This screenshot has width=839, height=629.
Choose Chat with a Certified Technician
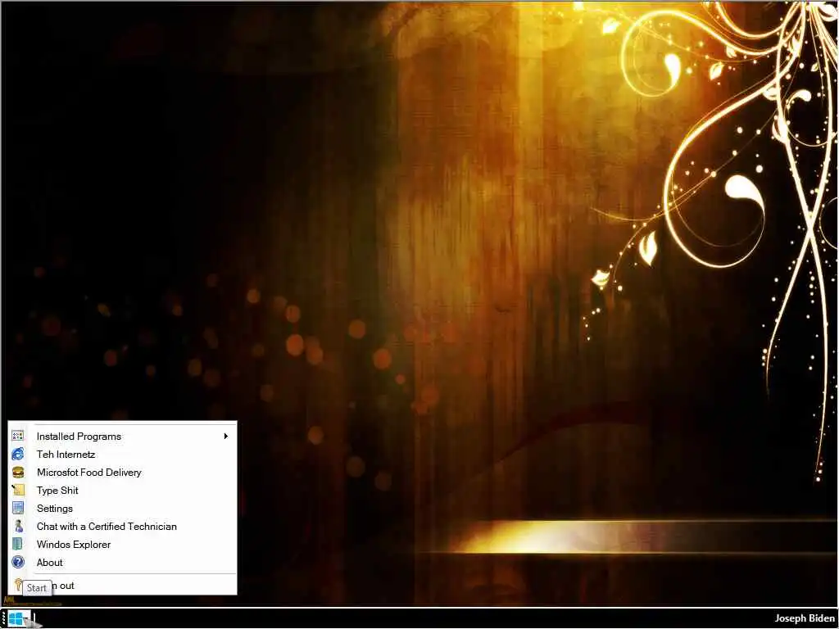pos(122,527)
